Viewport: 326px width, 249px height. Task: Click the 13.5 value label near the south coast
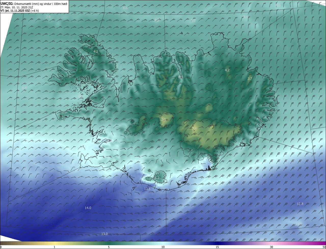point(147,189)
